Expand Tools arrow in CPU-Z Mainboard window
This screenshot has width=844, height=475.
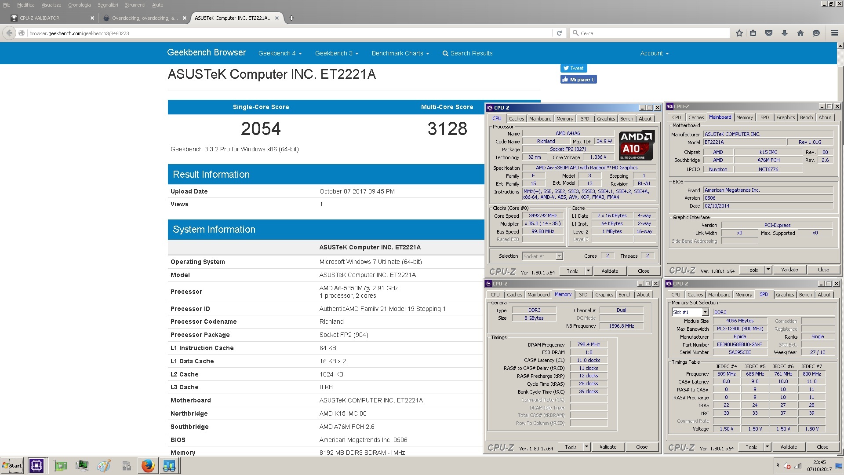tap(768, 270)
